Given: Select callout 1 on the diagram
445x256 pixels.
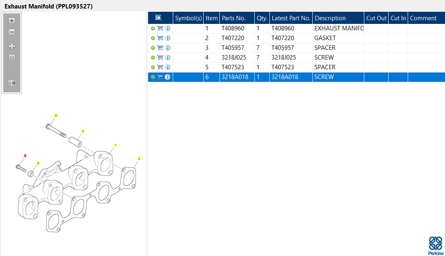Looking at the screenshot, I should (x=115, y=145).
